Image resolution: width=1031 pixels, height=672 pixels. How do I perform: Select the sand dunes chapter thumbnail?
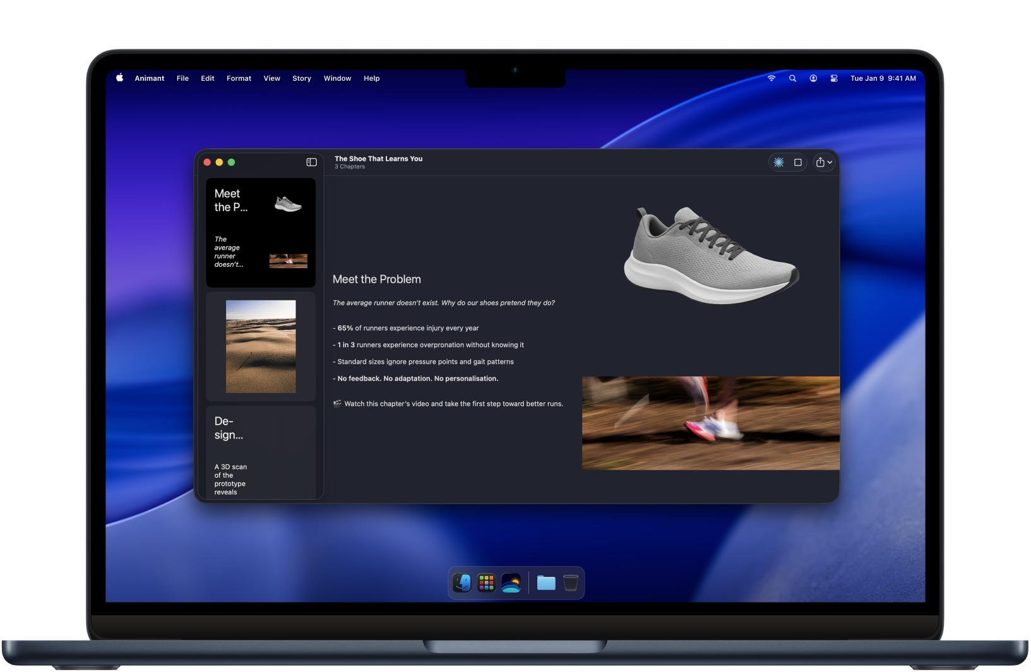point(260,346)
